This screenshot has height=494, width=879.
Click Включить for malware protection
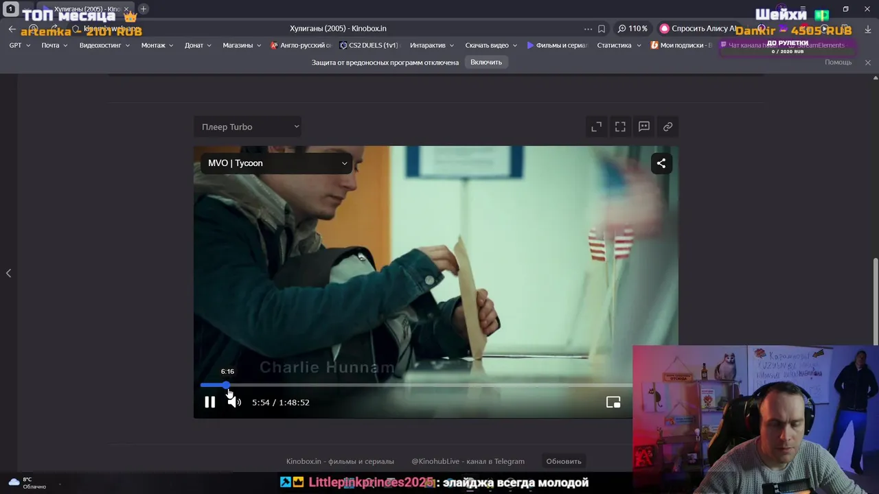[486, 62]
